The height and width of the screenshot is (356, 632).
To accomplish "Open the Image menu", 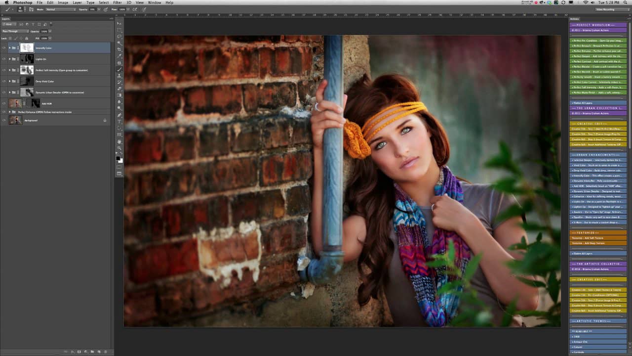I will pyautogui.click(x=63, y=2).
